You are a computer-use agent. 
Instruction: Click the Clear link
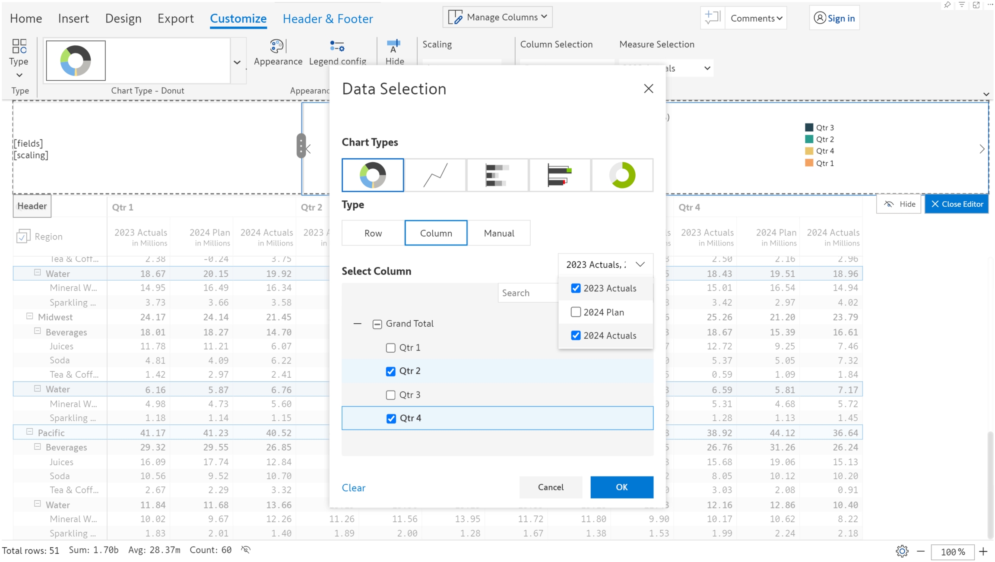[353, 487]
